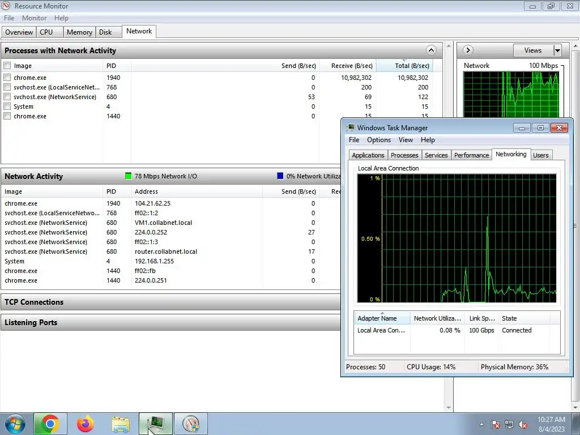Screen dimensions: 580x435
Task: Open Action Center flag in tray
Action: (496, 424)
